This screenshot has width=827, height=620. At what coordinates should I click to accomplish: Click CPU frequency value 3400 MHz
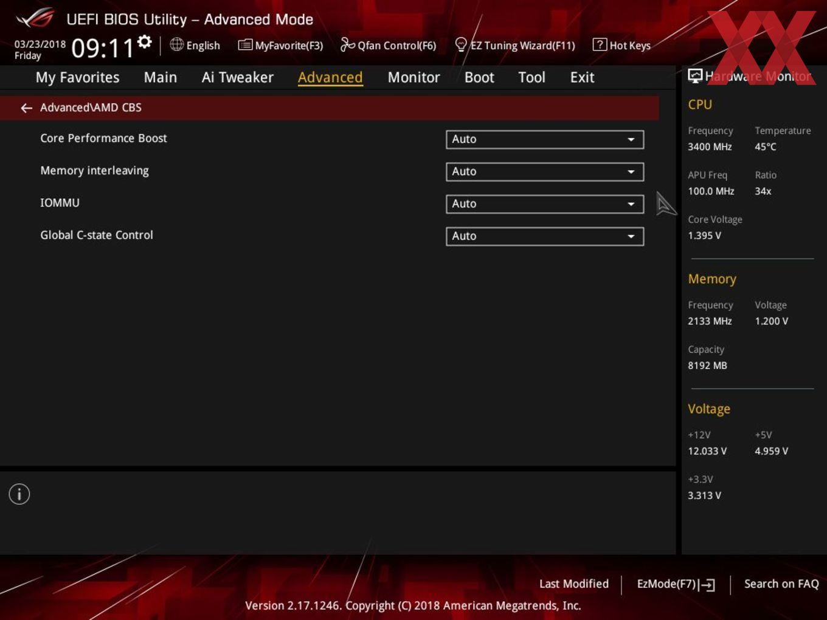click(x=710, y=146)
